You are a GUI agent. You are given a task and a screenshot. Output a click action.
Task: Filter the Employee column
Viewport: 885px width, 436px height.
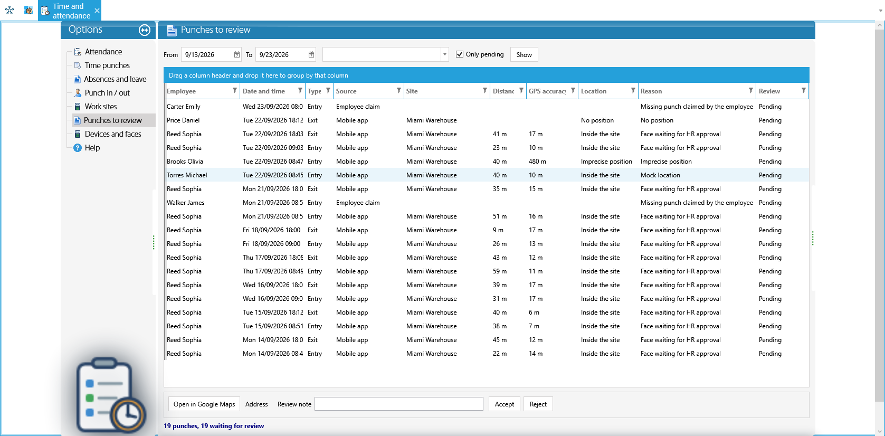[235, 91]
